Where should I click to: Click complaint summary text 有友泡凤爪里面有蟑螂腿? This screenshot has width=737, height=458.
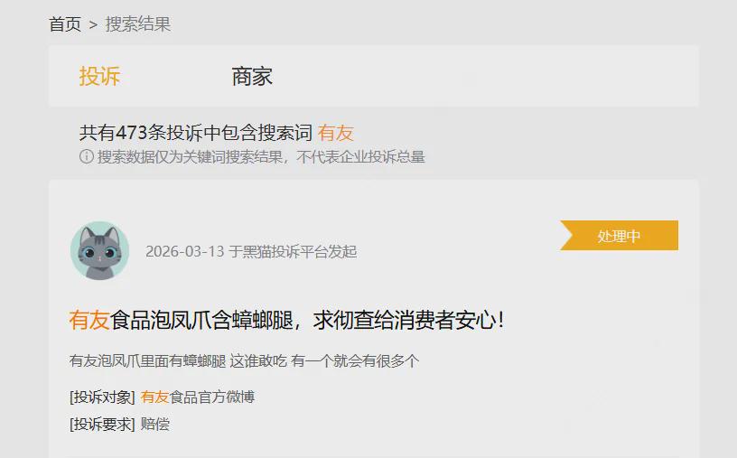click(x=147, y=360)
